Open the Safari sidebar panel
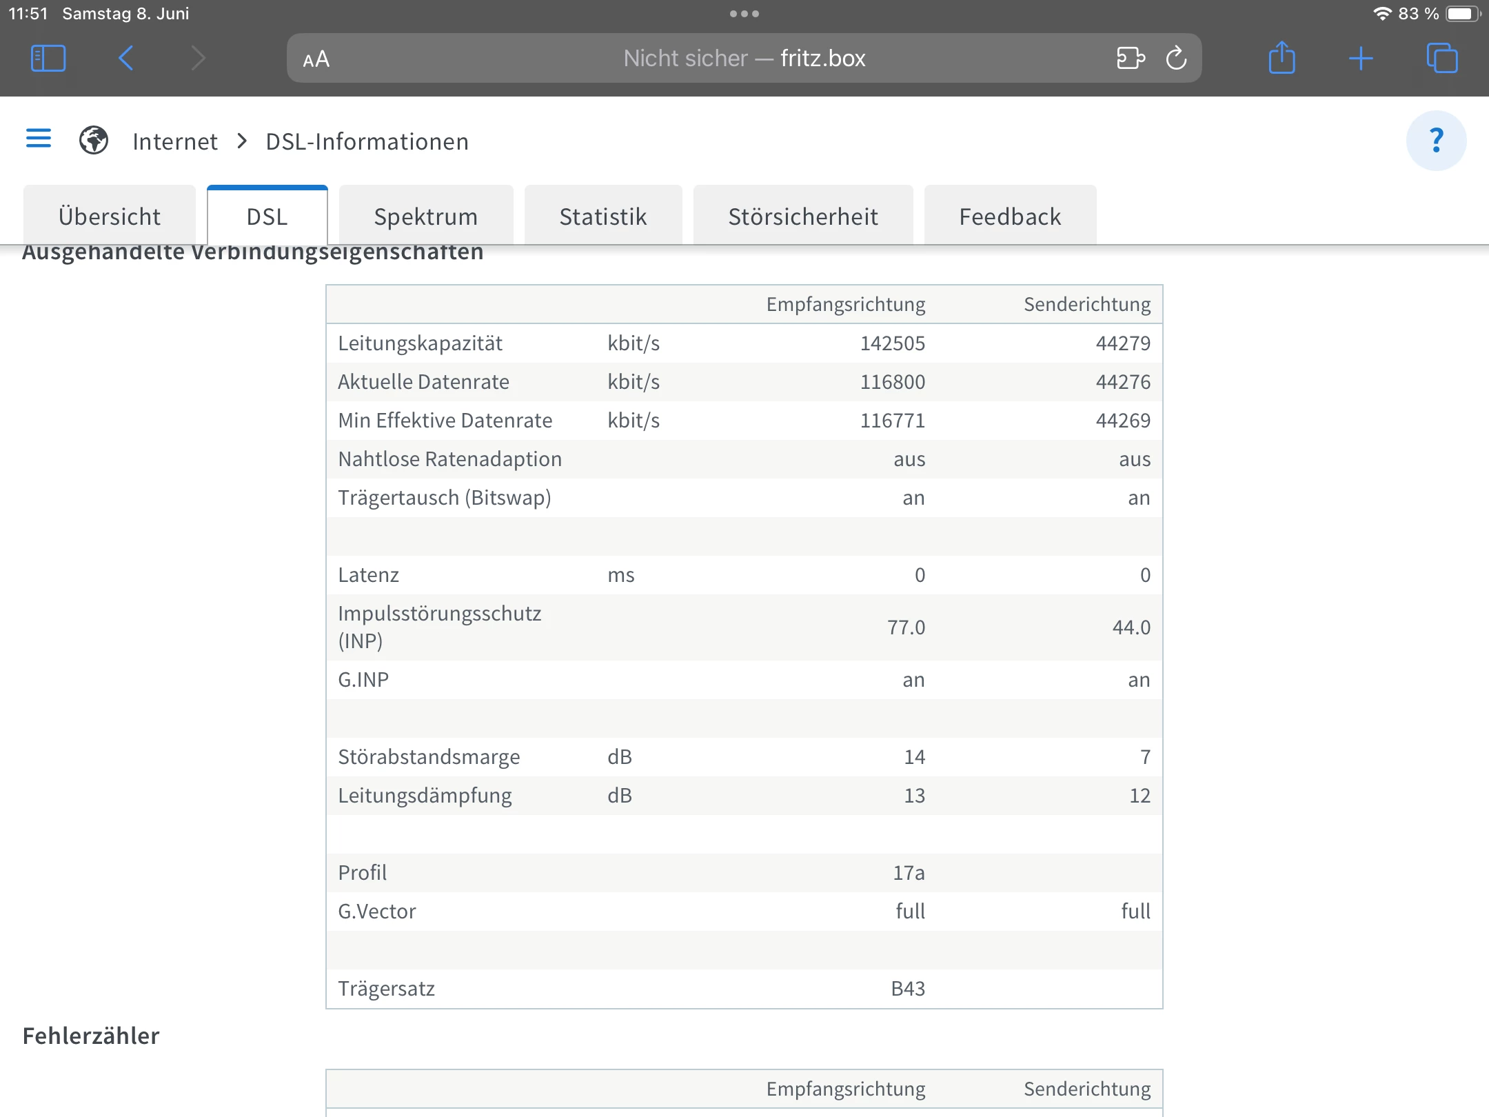This screenshot has height=1117, width=1489. coord(48,59)
